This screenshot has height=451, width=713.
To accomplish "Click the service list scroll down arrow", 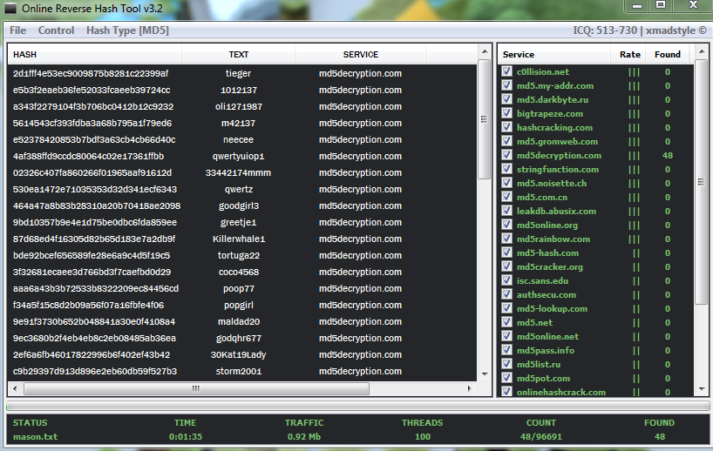I will (702, 392).
